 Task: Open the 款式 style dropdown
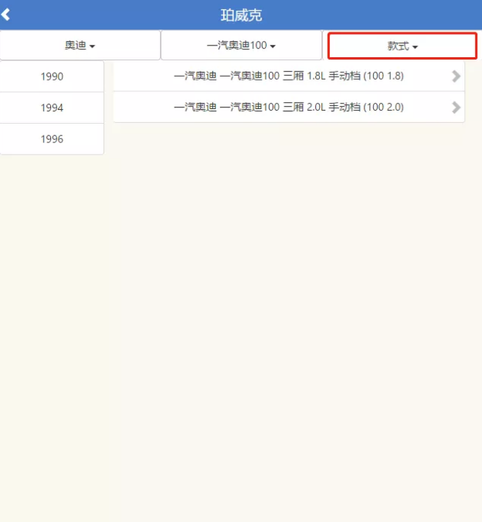(x=402, y=46)
